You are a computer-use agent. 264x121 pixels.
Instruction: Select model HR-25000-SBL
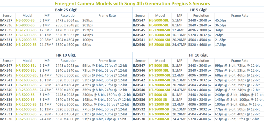pos(27,90)
